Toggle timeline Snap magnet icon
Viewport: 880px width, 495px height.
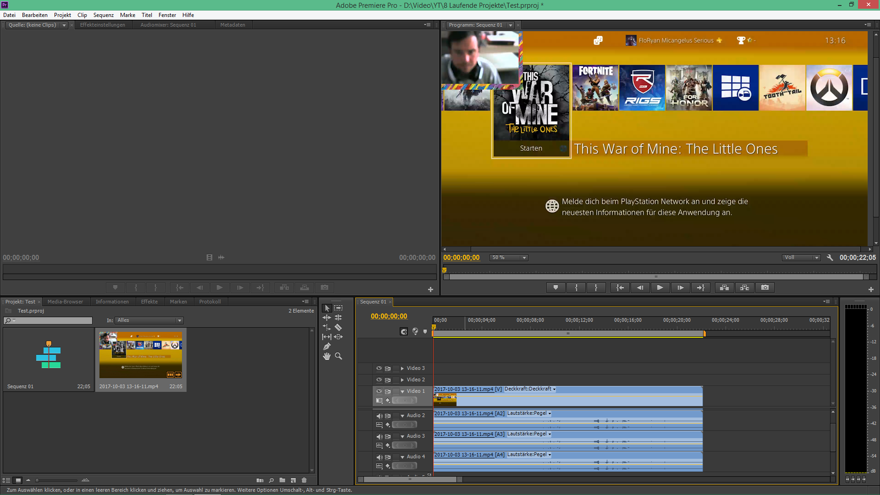pos(404,331)
